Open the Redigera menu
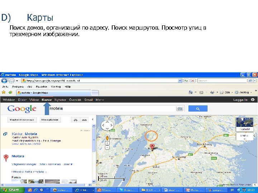Viewport: 258px width, 193px height. click(x=18, y=86)
